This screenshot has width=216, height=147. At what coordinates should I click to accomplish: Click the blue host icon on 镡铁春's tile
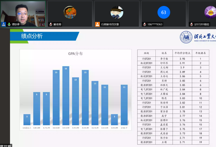click(4, 24)
